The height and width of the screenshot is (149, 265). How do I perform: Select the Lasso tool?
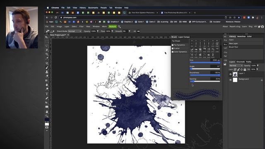click(x=47, y=46)
